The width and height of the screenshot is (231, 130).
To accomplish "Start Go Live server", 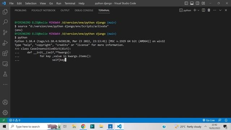I will coord(209,120).
